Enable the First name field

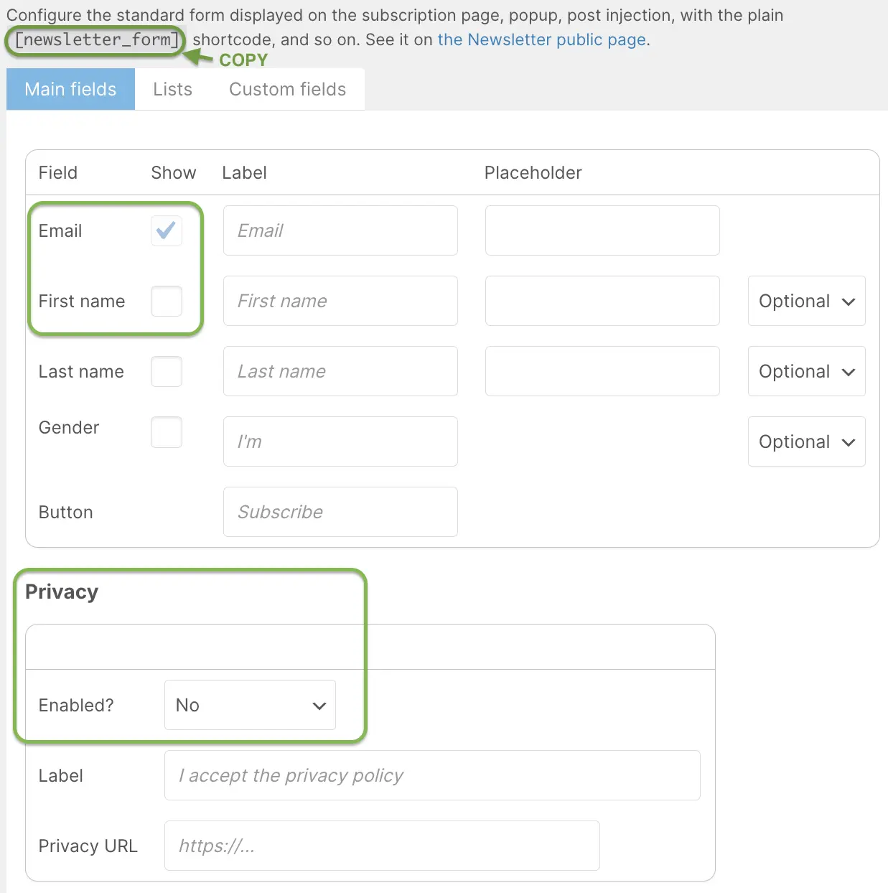pyautogui.click(x=166, y=301)
